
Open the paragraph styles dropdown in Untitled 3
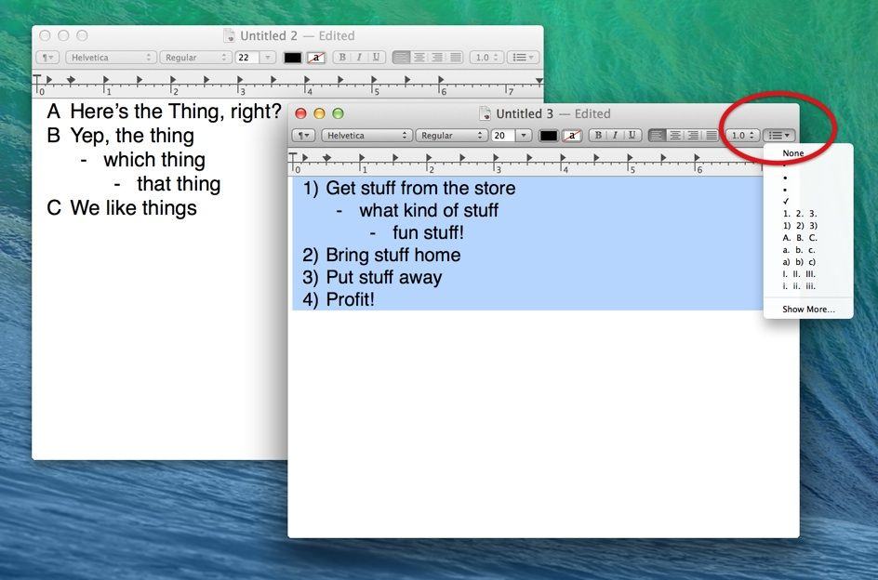click(x=303, y=136)
